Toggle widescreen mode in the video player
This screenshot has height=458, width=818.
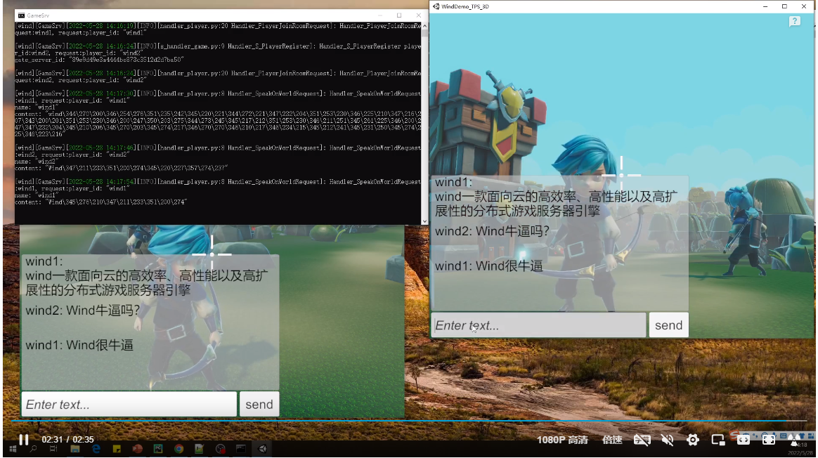[x=744, y=440]
